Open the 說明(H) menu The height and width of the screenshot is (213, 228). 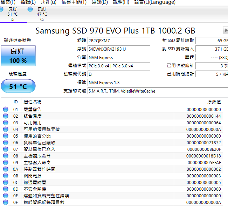(121, 2)
